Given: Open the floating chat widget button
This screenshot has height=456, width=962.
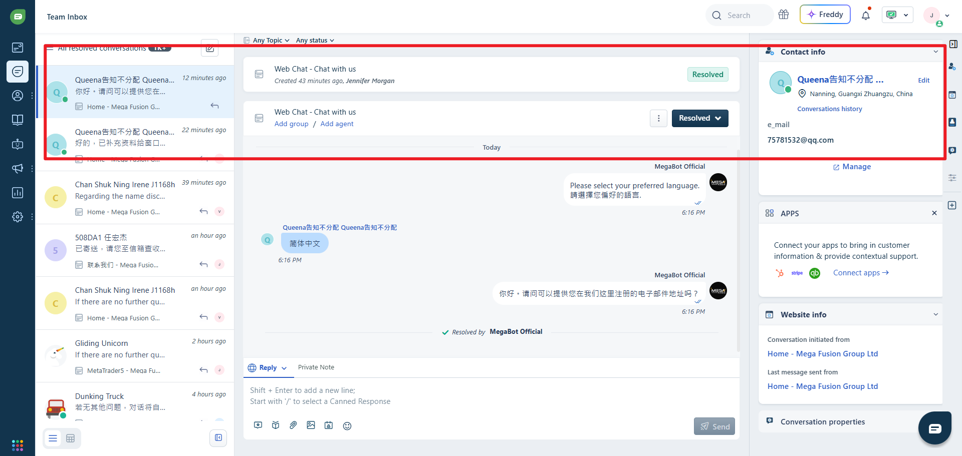Looking at the screenshot, I should pyautogui.click(x=935, y=428).
